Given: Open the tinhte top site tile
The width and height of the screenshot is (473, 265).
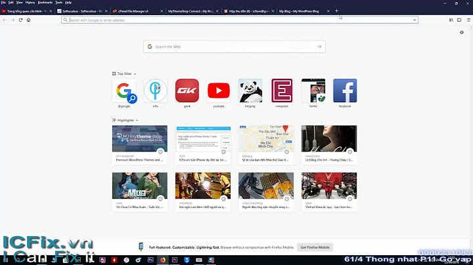Looking at the screenshot, I should tap(313, 91).
